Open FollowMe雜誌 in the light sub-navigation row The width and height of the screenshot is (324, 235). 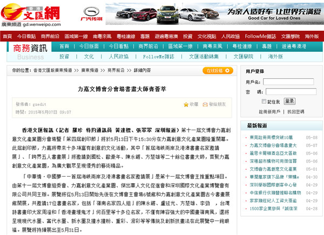pos(158,56)
